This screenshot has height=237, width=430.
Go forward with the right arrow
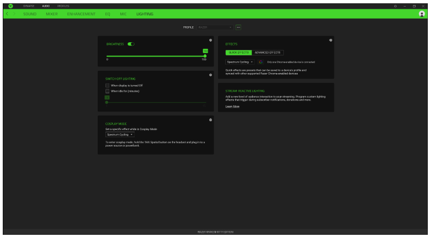coord(14,14)
